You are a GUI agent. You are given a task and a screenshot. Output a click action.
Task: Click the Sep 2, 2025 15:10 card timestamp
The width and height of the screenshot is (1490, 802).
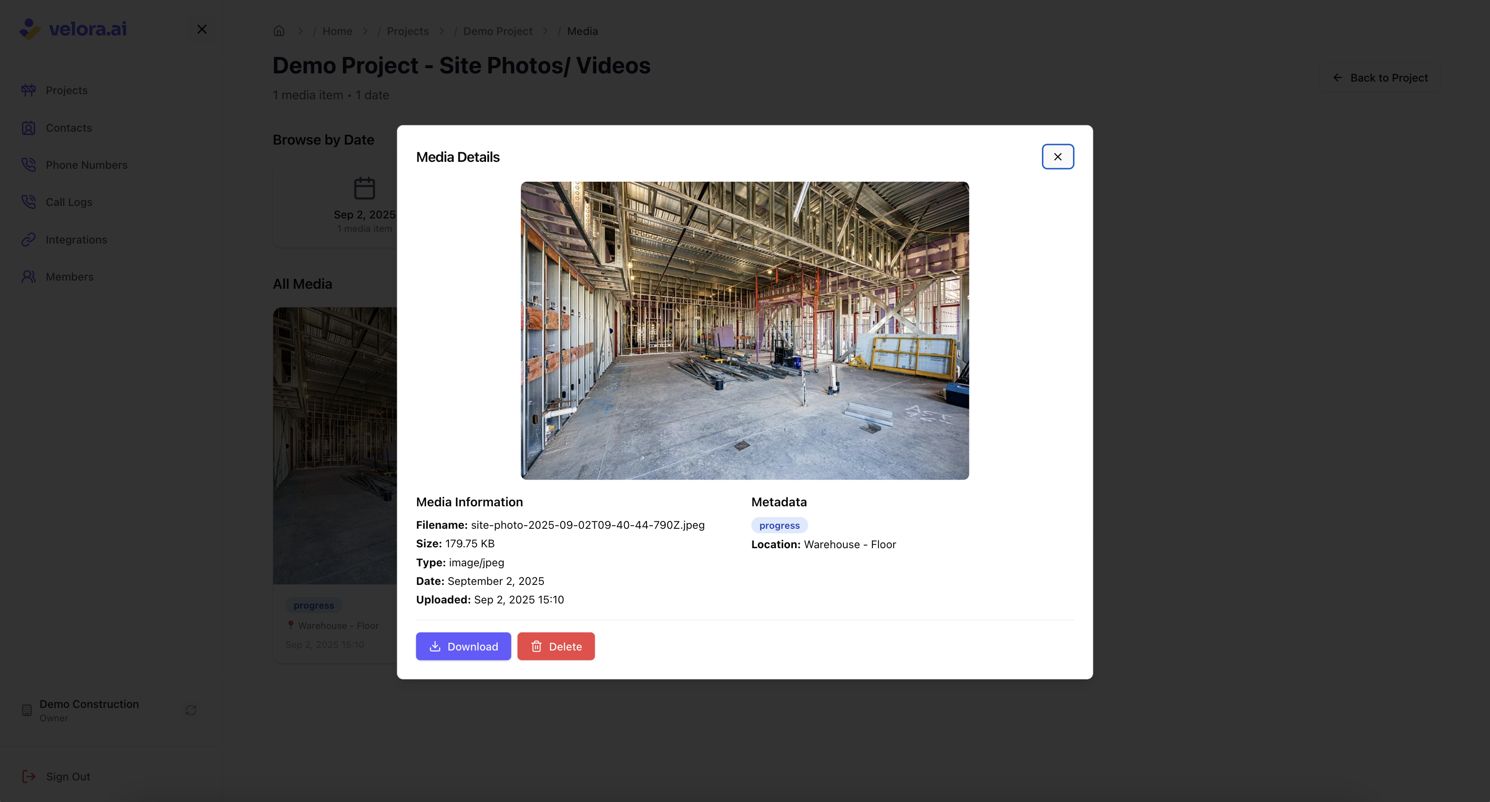(x=325, y=644)
